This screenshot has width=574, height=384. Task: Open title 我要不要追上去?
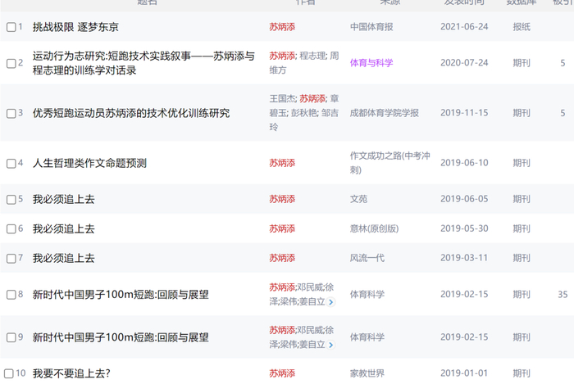pyautogui.click(x=71, y=373)
